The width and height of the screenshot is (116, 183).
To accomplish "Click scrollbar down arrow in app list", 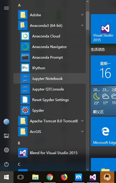I will (x=88, y=169).
